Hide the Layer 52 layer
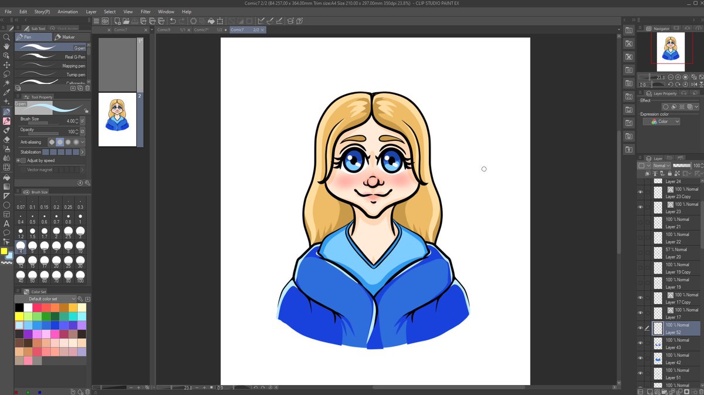Viewport: 704px width, 395px height. coord(641,328)
